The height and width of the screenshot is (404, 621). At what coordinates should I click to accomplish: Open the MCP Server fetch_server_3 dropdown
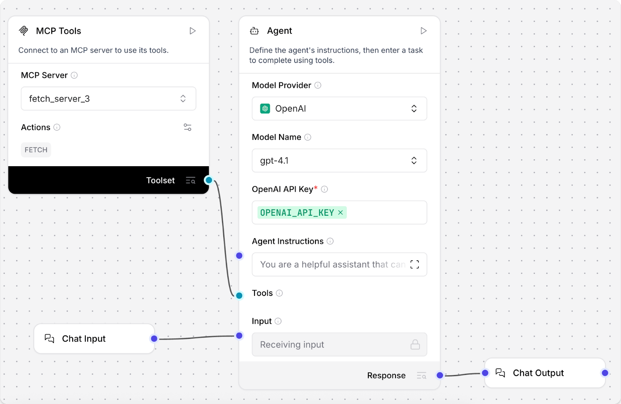click(x=108, y=99)
